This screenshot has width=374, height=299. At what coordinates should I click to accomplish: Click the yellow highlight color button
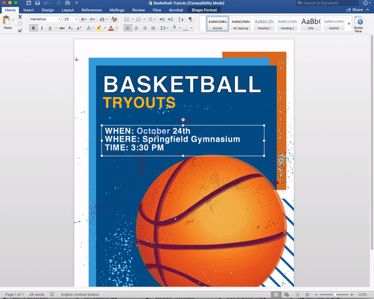(x=99, y=28)
